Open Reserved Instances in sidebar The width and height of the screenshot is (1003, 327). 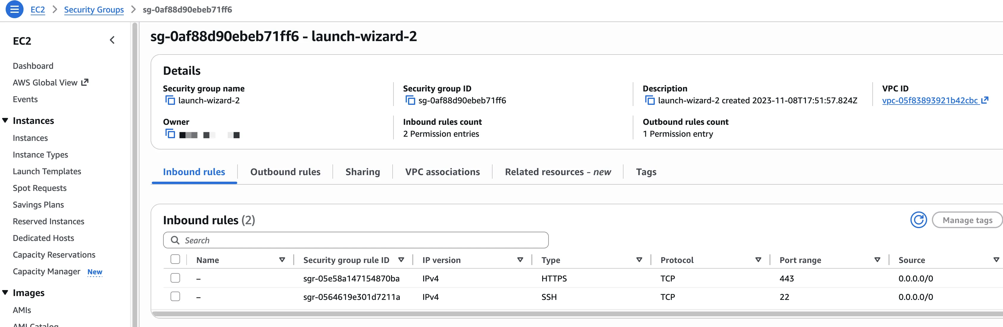pos(49,221)
